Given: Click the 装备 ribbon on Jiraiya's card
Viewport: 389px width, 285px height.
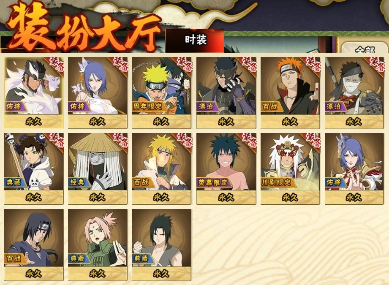Looking at the screenshot, I should (x=312, y=141).
